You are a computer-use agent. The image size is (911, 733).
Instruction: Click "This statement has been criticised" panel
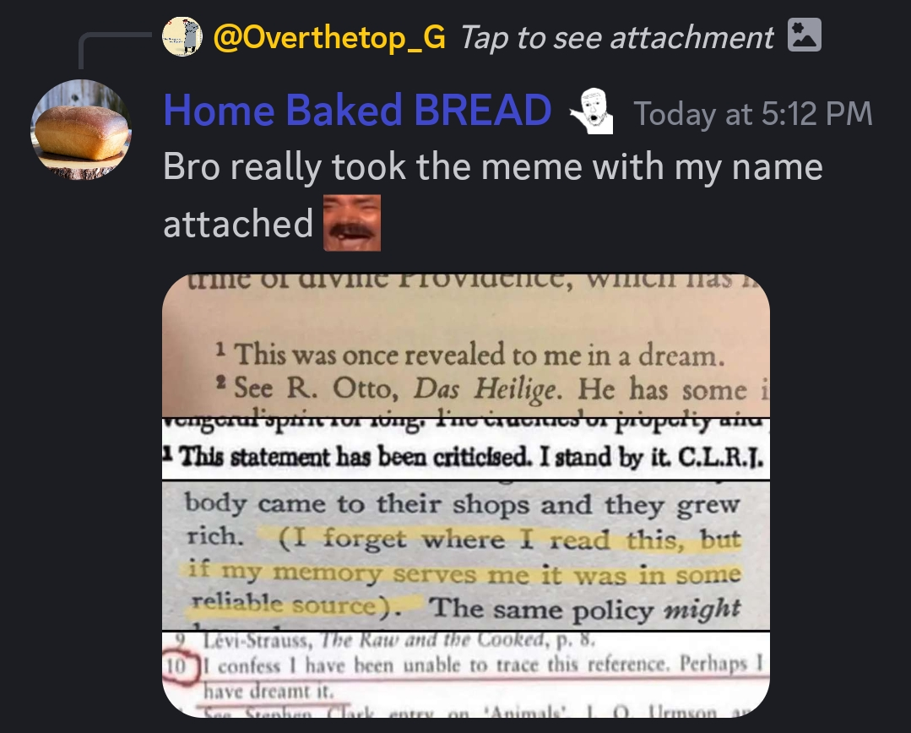(466, 456)
